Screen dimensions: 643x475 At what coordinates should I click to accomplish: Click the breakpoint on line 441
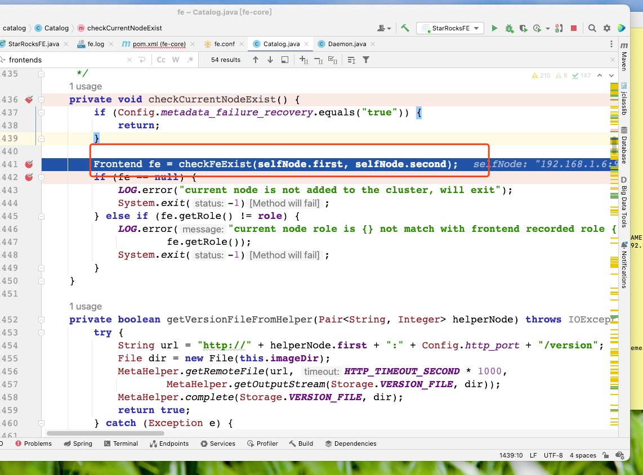coord(29,164)
